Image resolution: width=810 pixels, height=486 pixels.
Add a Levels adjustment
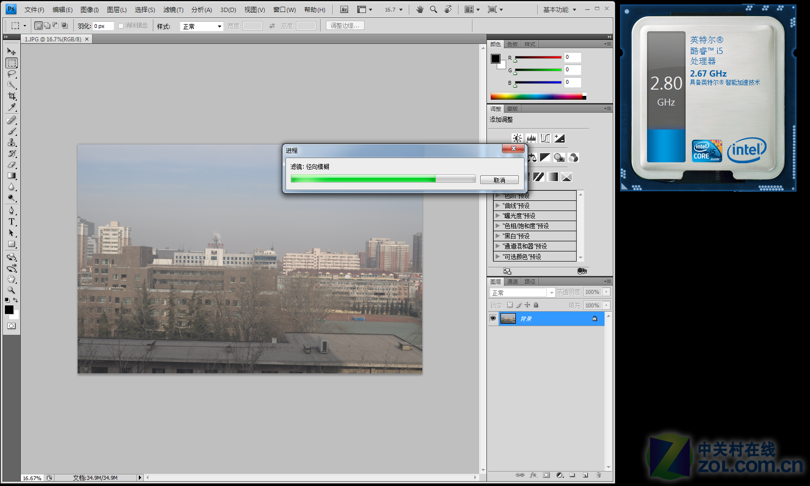[x=531, y=138]
